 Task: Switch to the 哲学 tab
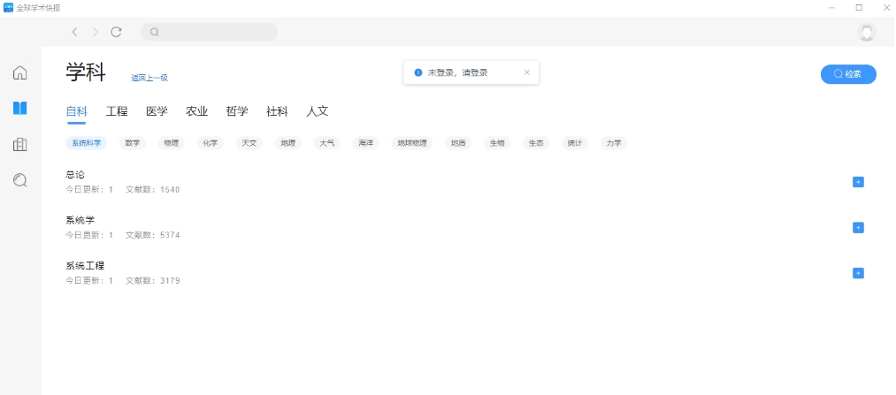tap(237, 111)
